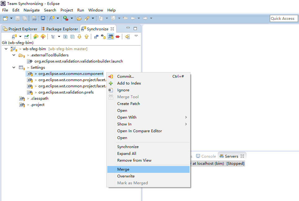Click the Save disk icon
Image resolution: width=299 pixels, height=201 pixels.
pos(18,18)
